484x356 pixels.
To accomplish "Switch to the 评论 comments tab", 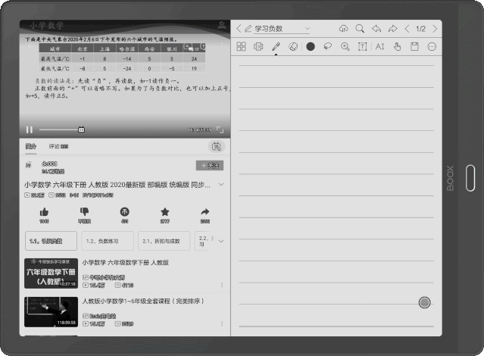I will [58, 146].
